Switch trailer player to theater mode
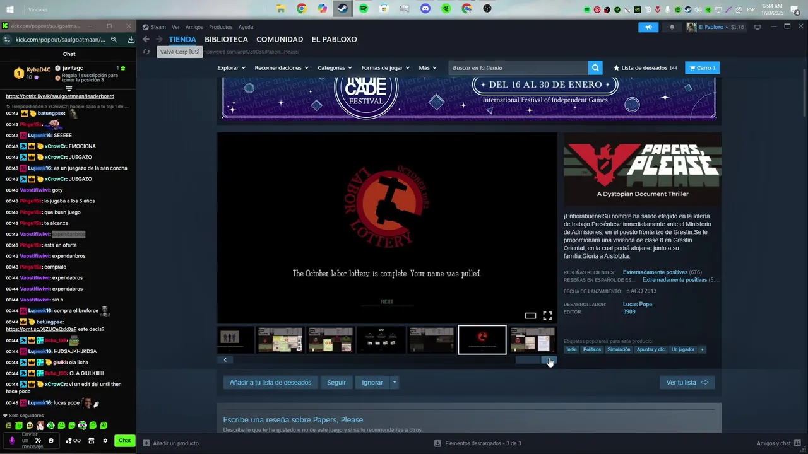Screen dimensions: 808x454 click(530, 315)
